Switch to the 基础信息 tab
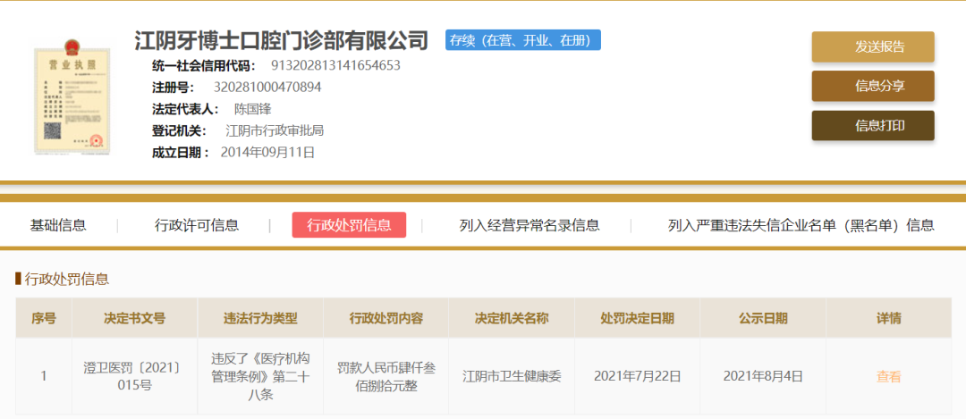 tap(58, 225)
